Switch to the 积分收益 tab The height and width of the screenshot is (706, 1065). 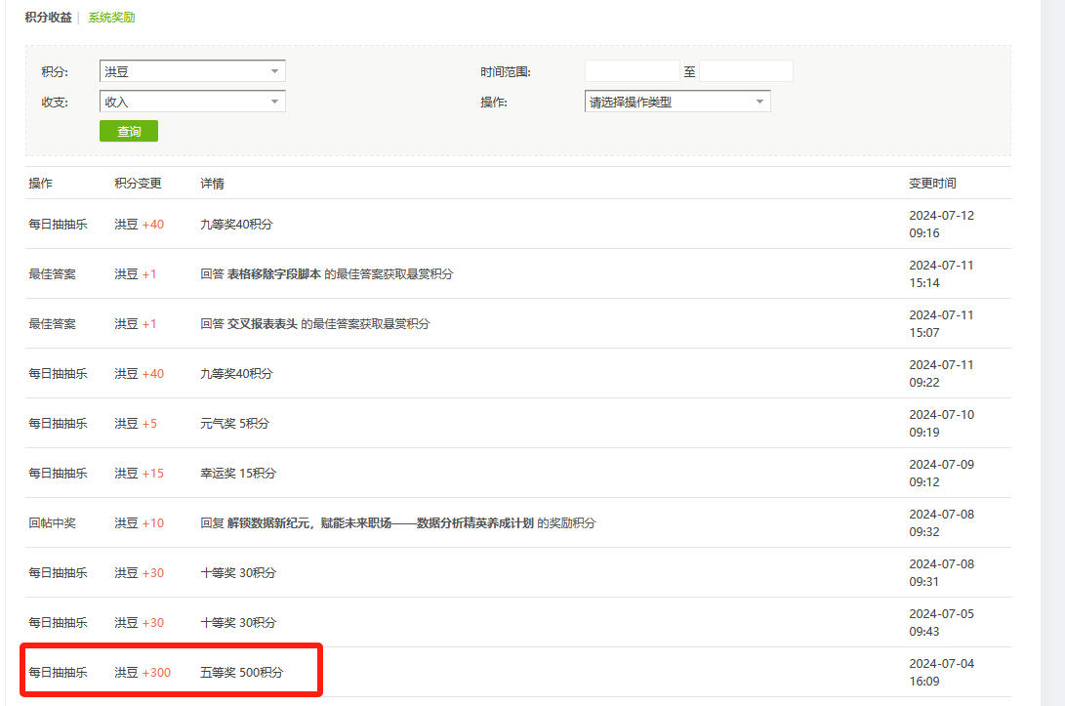48,18
